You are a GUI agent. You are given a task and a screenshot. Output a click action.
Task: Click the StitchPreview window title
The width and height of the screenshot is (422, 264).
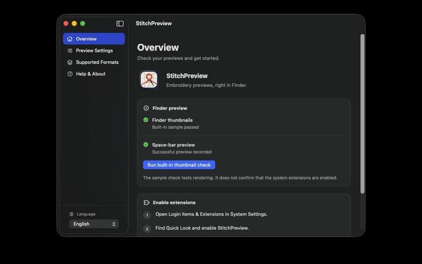point(154,23)
